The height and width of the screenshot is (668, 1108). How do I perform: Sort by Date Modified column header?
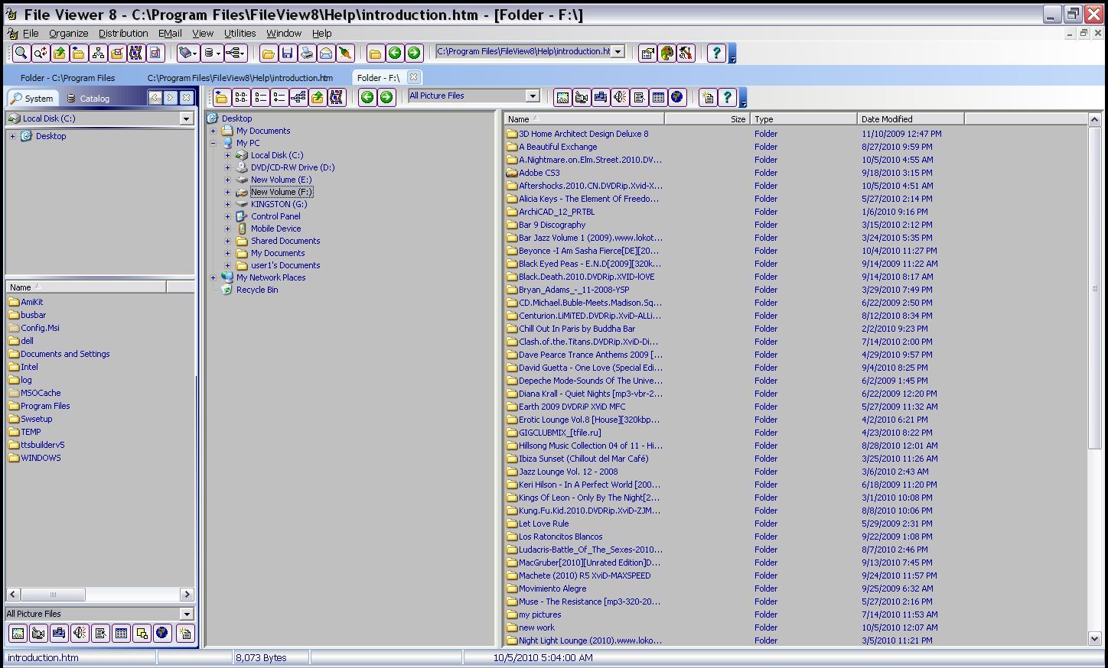[x=911, y=118]
